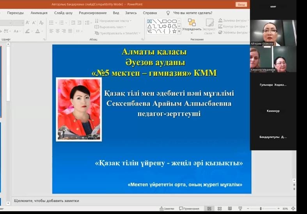Start the slideshow from status bar
This screenshot has width=307, height=214.
[240, 209]
